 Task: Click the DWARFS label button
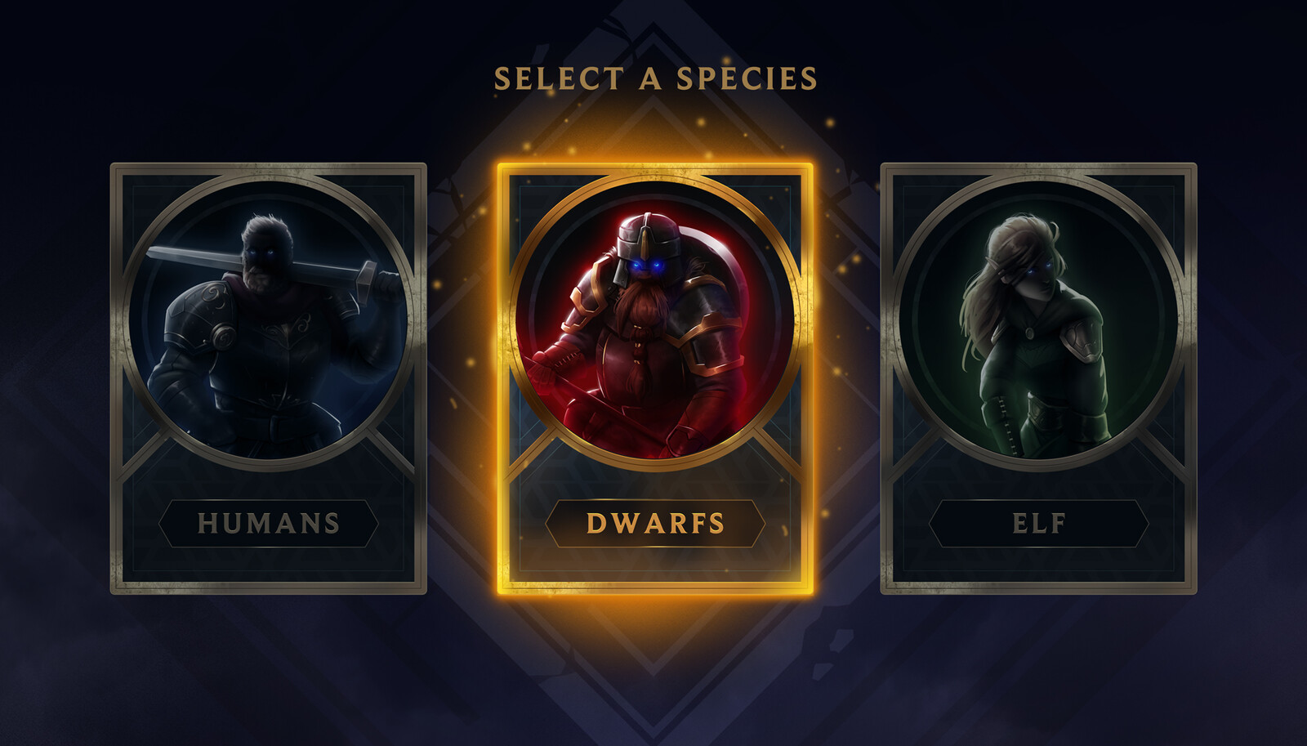point(655,523)
